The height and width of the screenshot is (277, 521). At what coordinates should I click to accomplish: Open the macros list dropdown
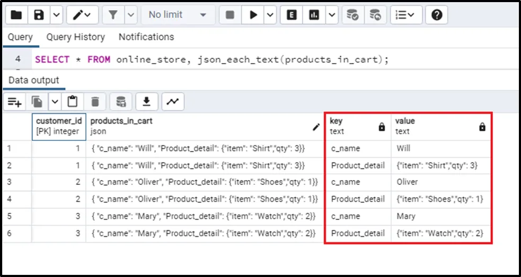406,15
